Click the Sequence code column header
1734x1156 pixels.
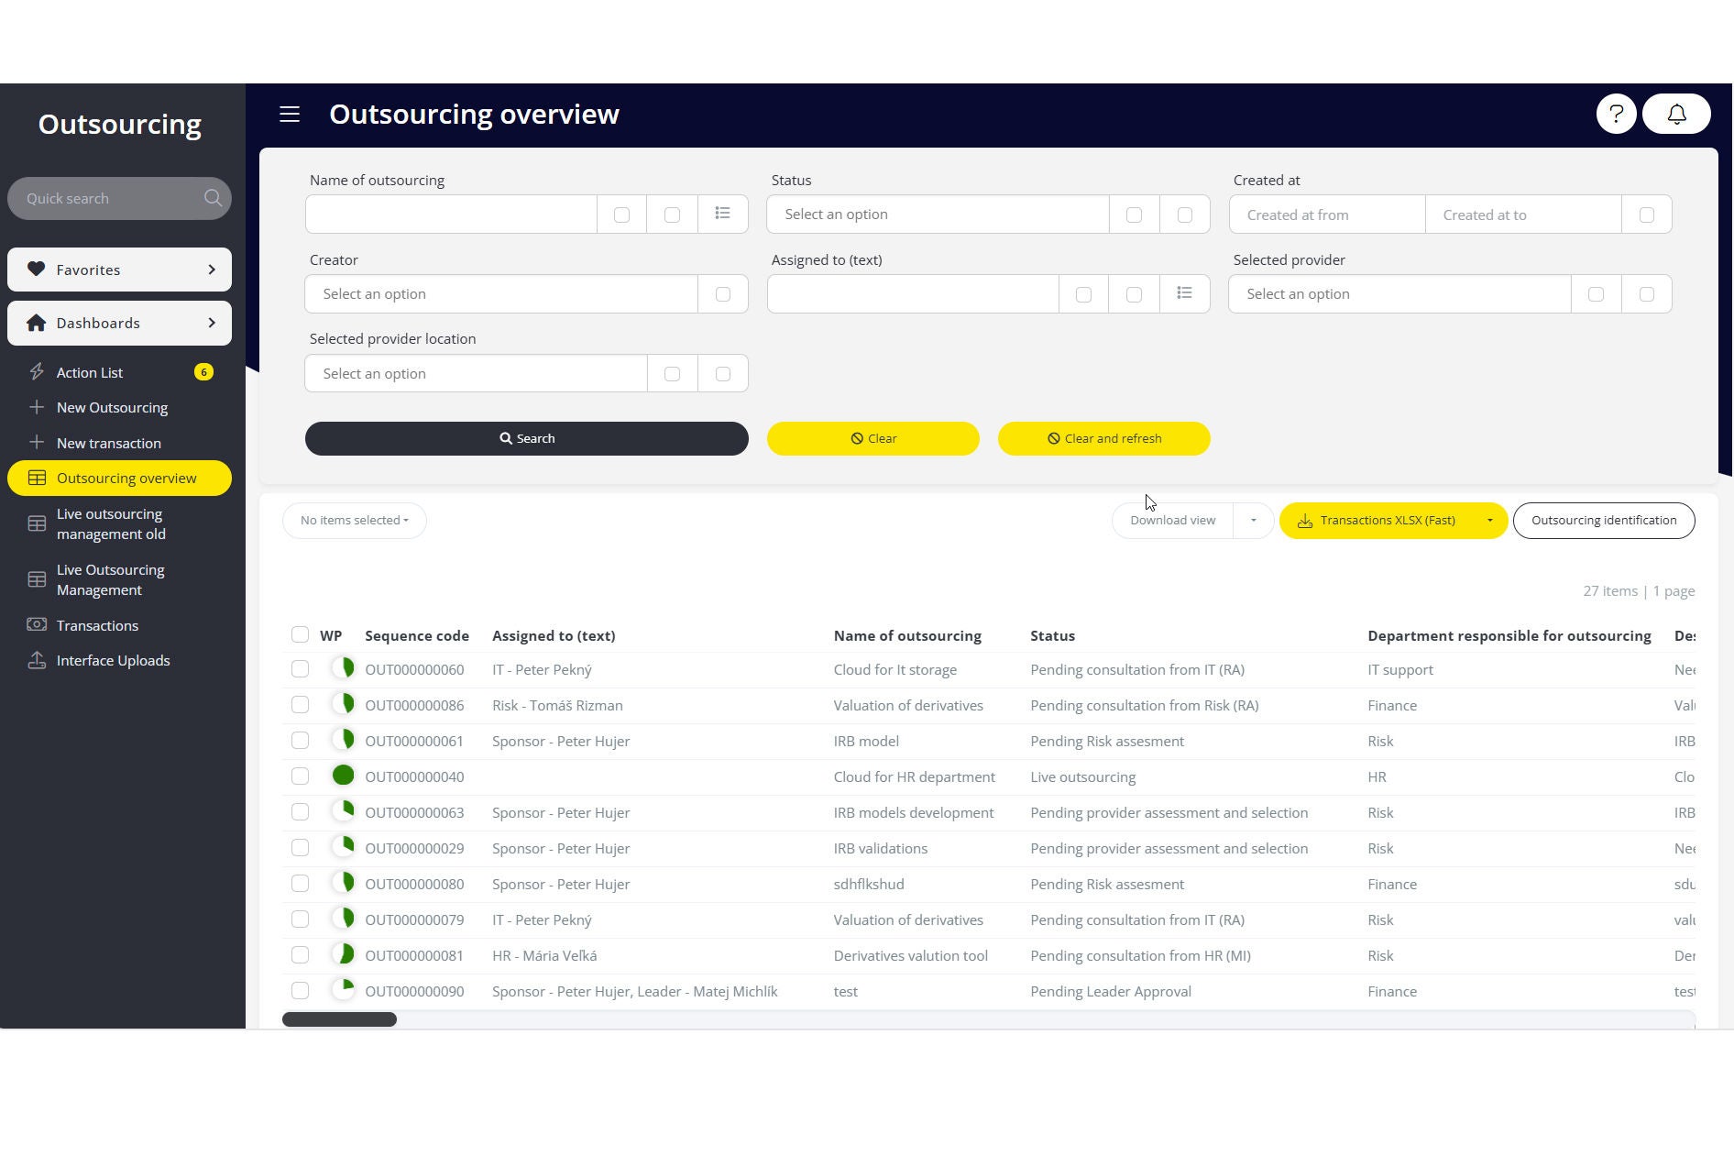[417, 635]
